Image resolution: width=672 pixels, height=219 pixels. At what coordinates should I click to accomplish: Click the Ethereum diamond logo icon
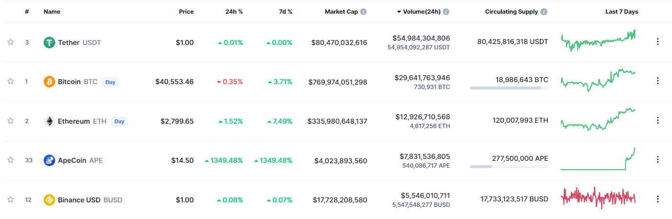click(49, 121)
